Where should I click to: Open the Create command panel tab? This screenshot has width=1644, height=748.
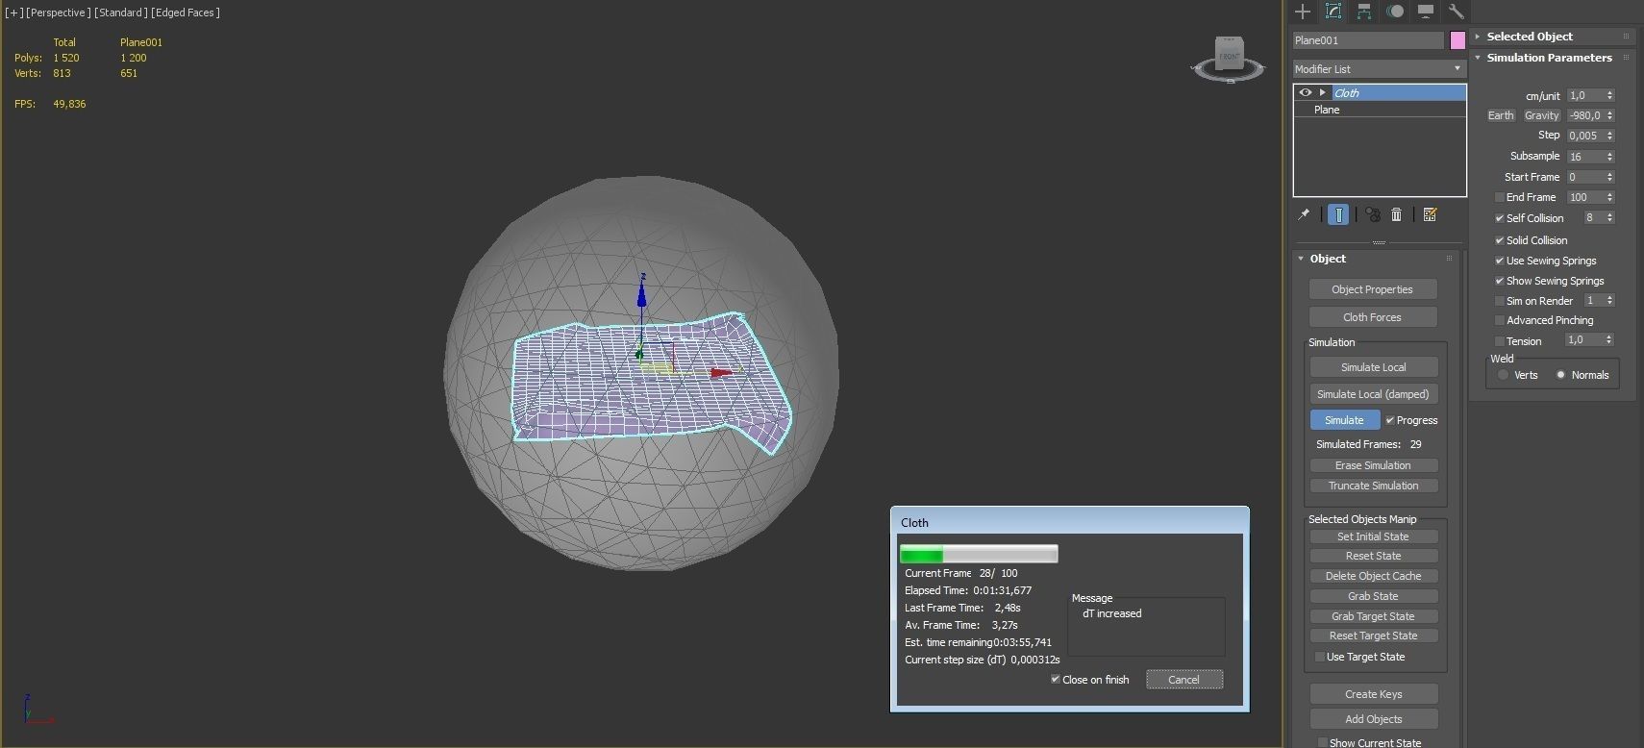click(x=1303, y=12)
